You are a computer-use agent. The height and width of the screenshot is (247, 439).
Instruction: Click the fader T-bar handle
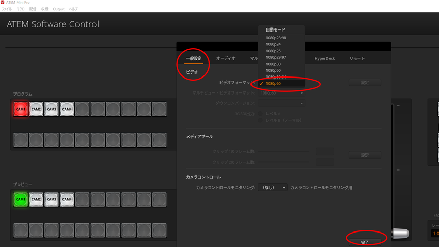[x=401, y=234]
